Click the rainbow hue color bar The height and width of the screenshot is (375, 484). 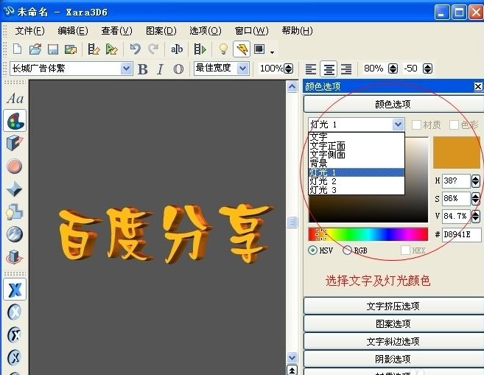pyautogui.click(x=368, y=234)
